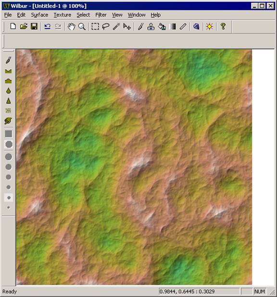Select the Pan hand tool
This screenshot has height=297, width=277.
point(71,26)
